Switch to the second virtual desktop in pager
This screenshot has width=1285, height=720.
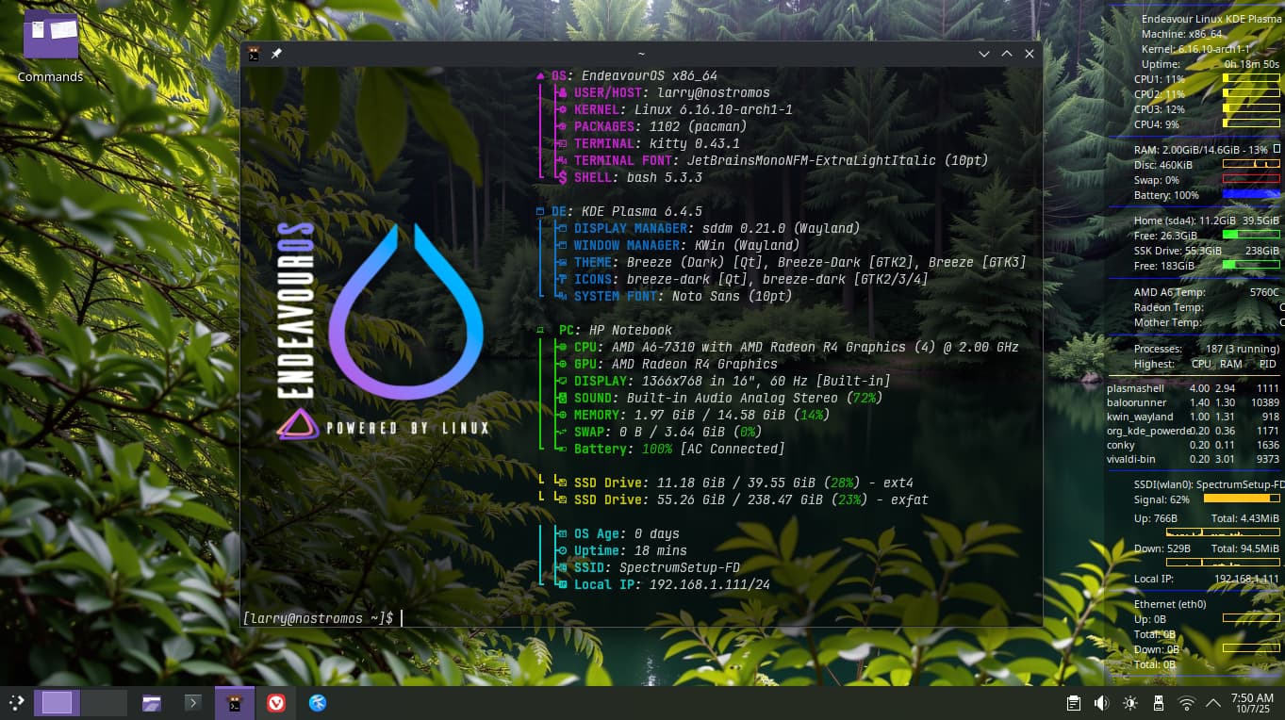point(104,702)
